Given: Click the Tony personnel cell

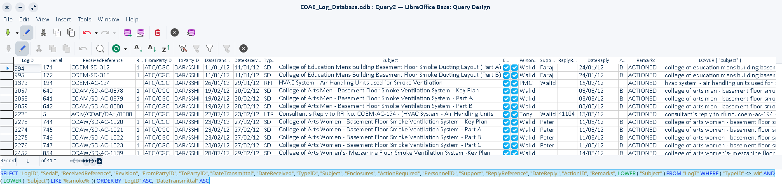Looking at the screenshot, I should [x=529, y=114].
